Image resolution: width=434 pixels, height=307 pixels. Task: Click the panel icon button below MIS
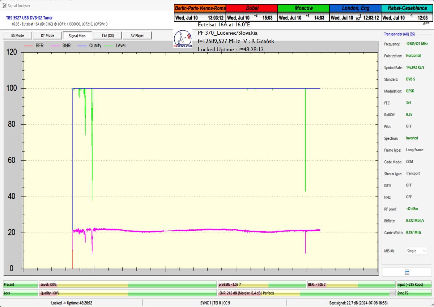[407, 272]
